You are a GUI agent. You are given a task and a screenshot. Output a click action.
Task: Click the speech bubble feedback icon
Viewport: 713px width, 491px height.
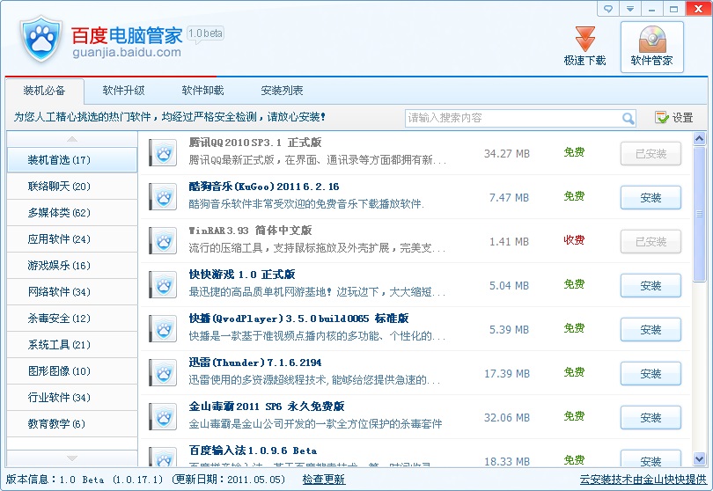click(608, 9)
